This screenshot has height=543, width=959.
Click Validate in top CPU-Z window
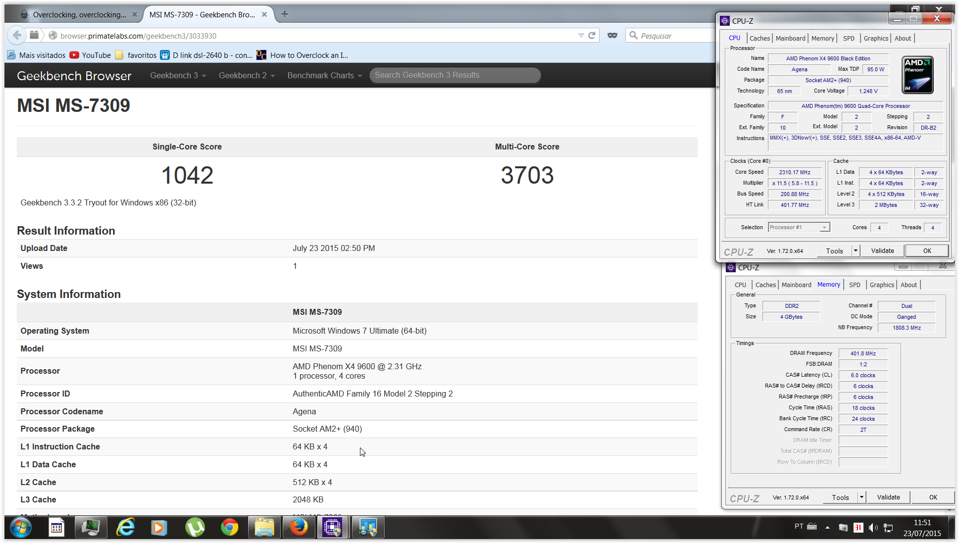tap(882, 251)
